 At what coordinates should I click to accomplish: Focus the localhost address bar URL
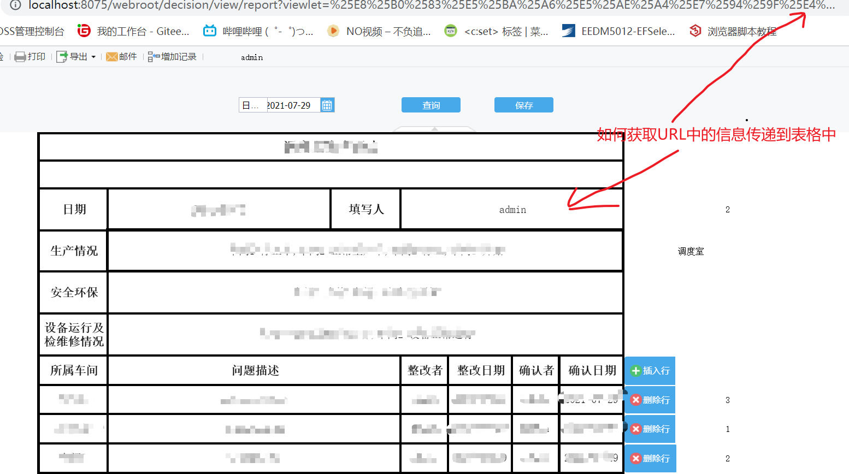431,5
